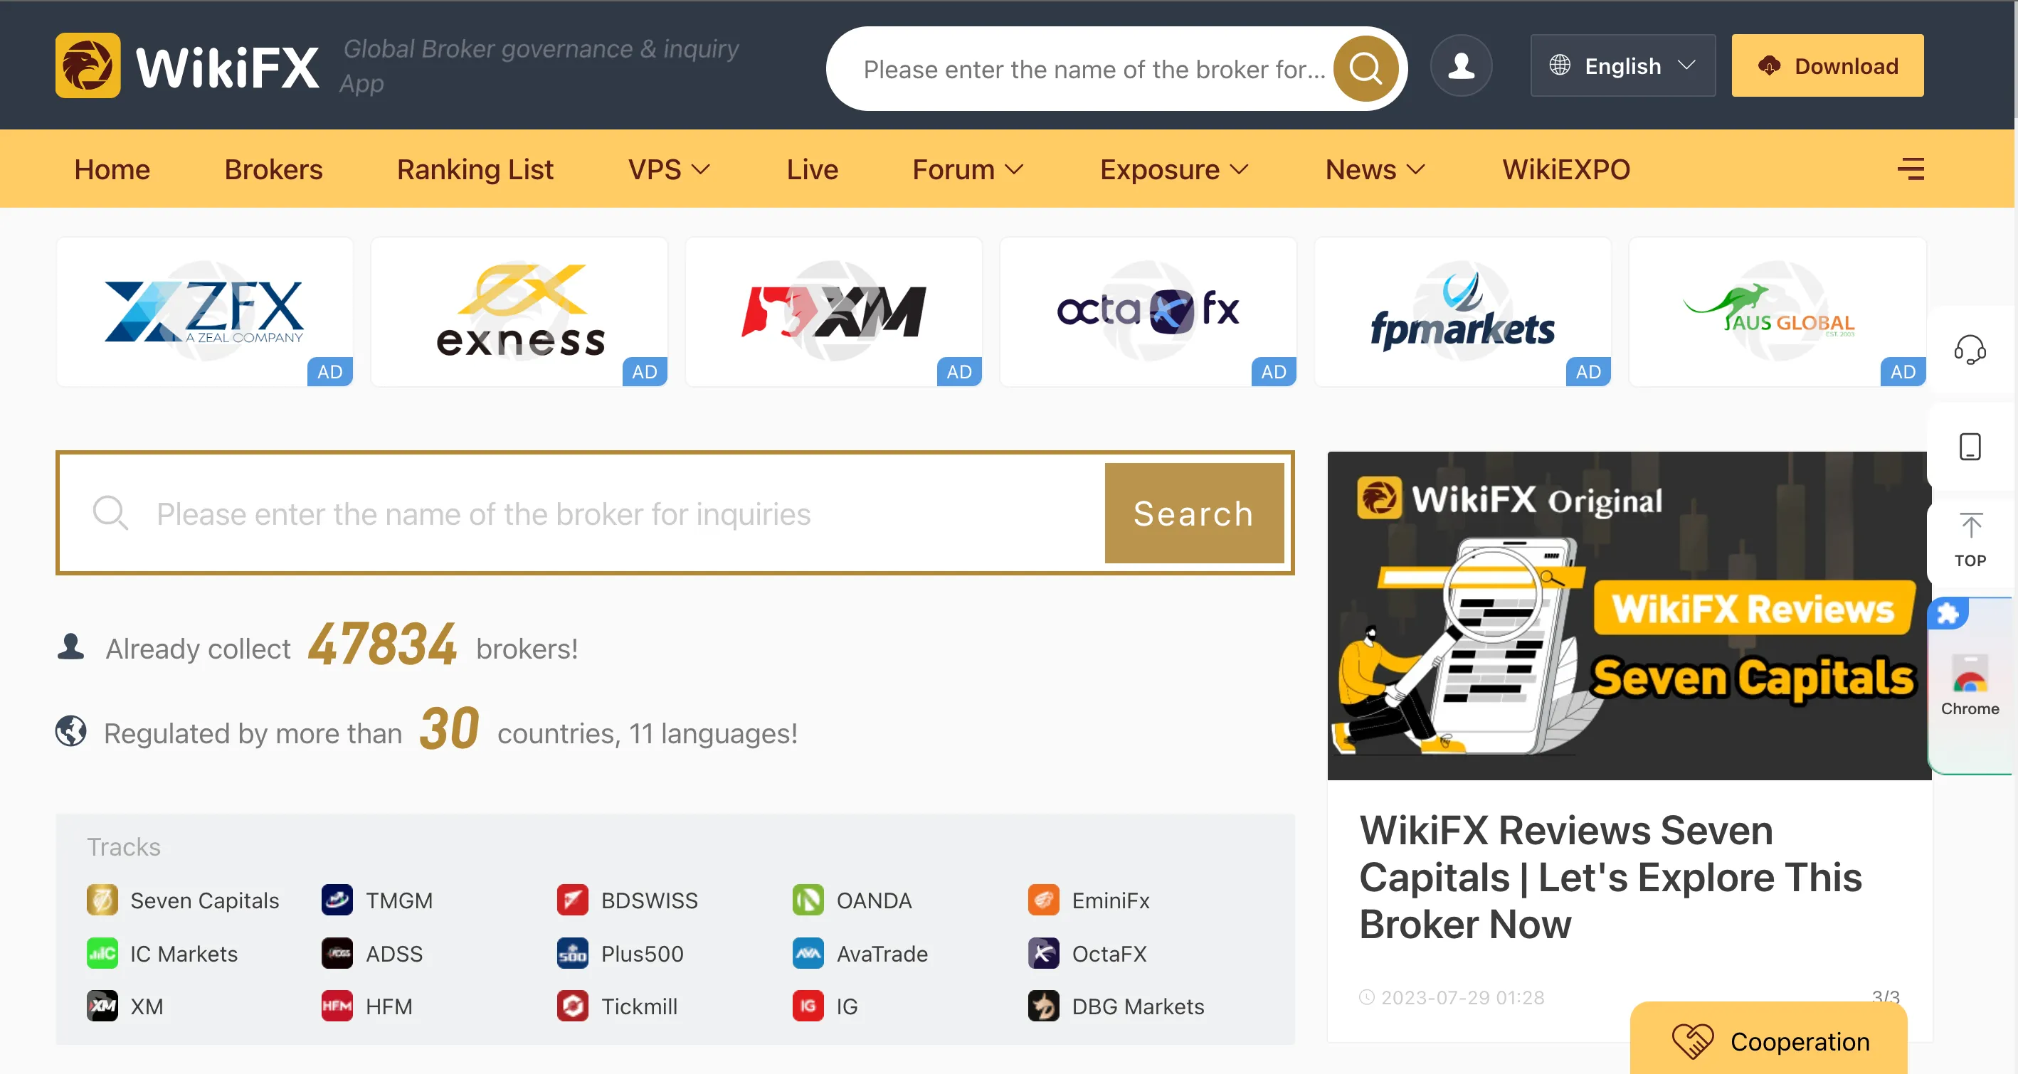Open the AvaTrade broker icon
Image resolution: width=2018 pixels, height=1074 pixels.
coord(808,954)
